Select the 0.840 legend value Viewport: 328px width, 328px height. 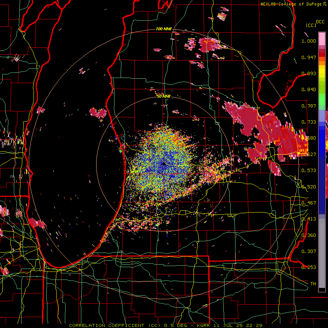309,90
